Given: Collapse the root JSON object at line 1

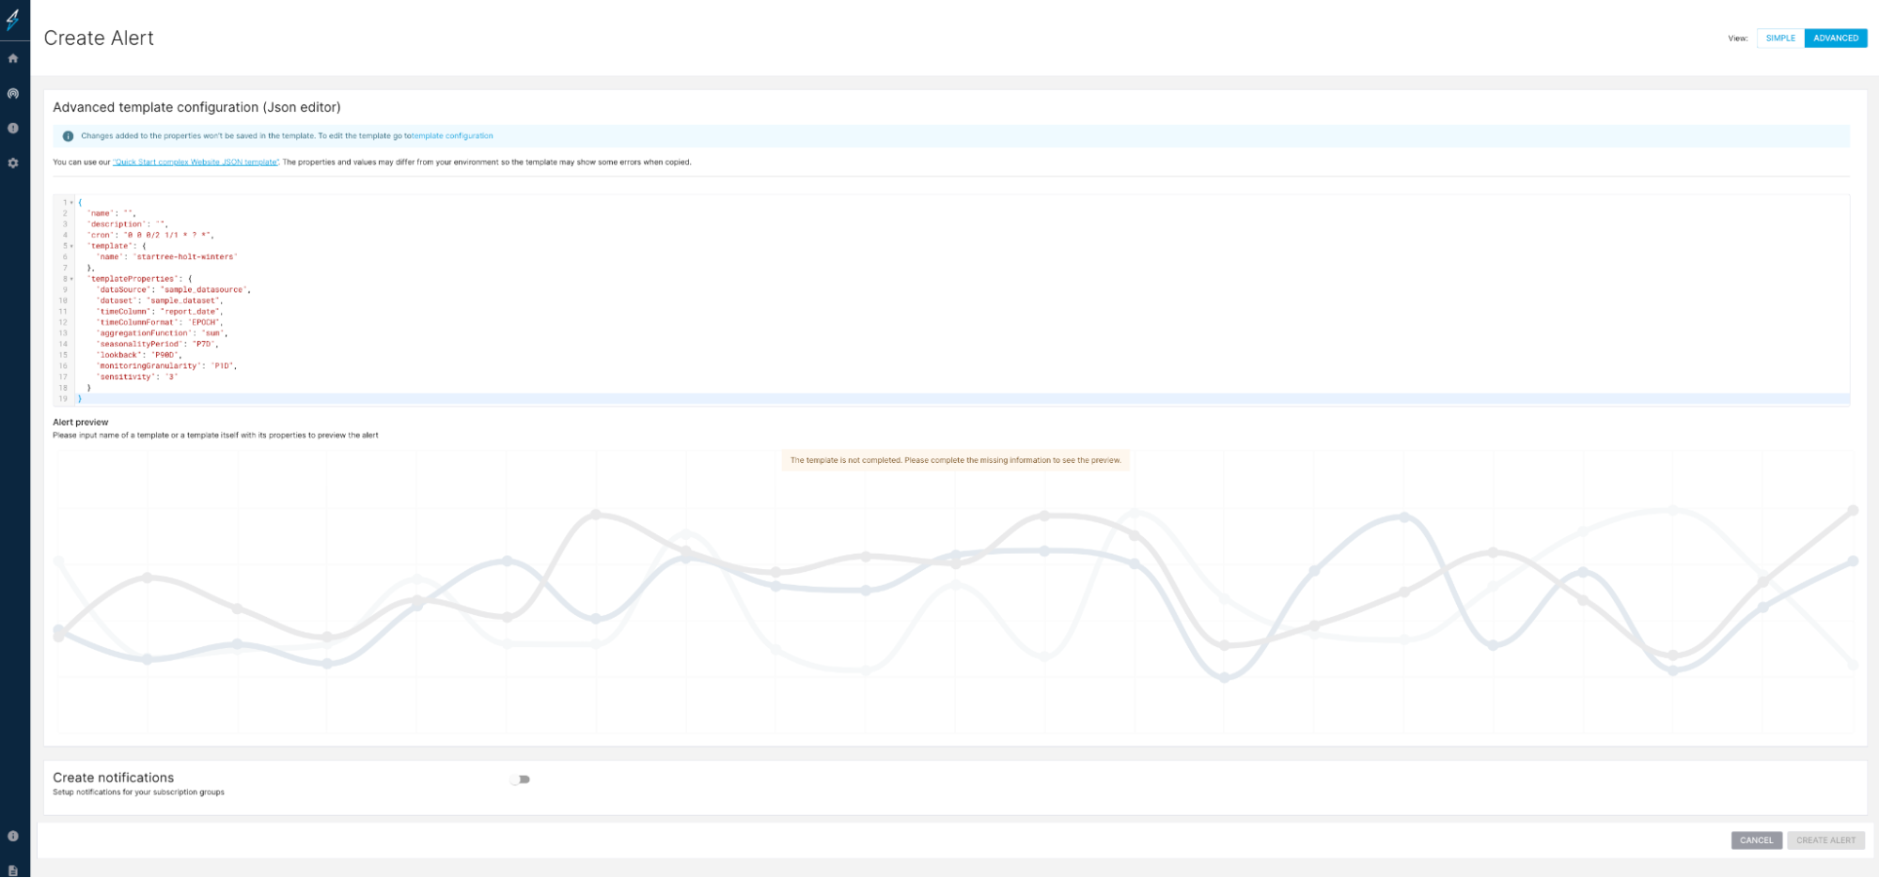Looking at the screenshot, I should click(72, 203).
